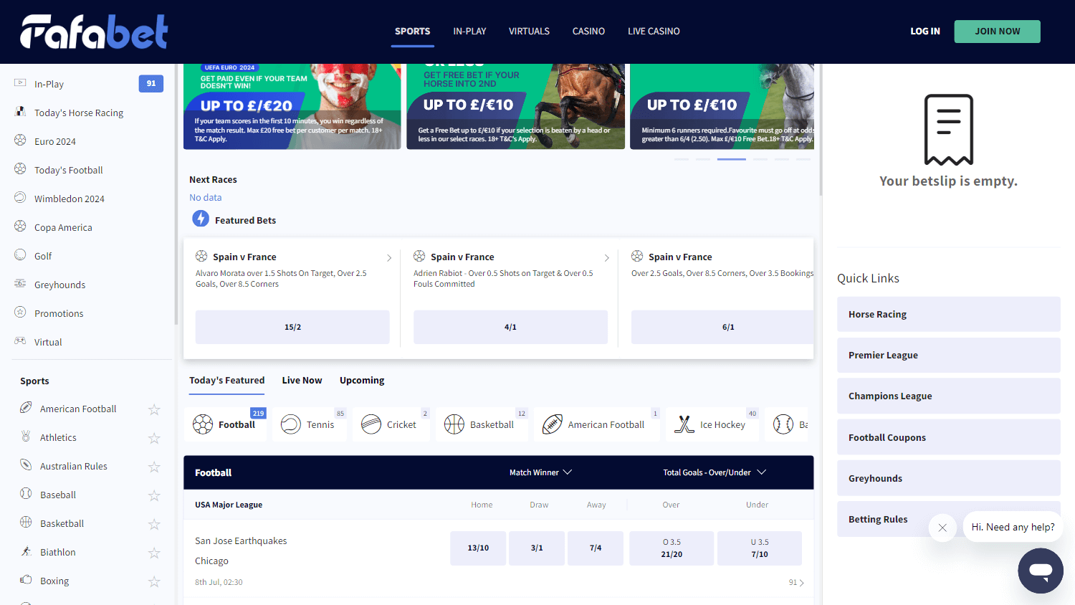The image size is (1075, 605).
Task: Click LOG IN button
Action: point(925,32)
